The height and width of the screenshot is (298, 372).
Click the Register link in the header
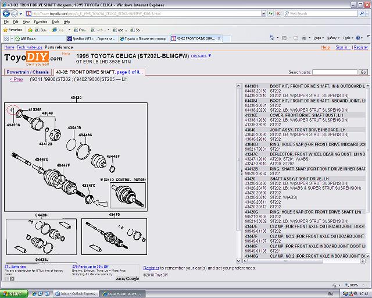click(x=360, y=47)
